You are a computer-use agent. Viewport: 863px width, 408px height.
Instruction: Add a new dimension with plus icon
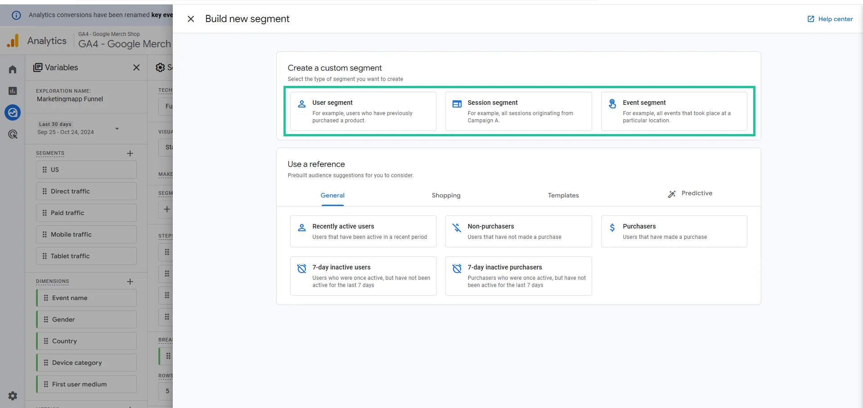coord(130,282)
